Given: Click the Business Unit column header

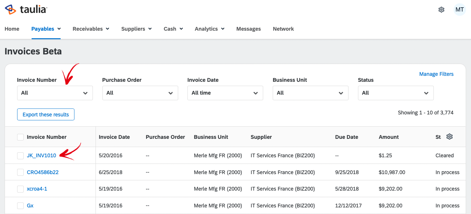Looking at the screenshot, I should pos(211,137).
